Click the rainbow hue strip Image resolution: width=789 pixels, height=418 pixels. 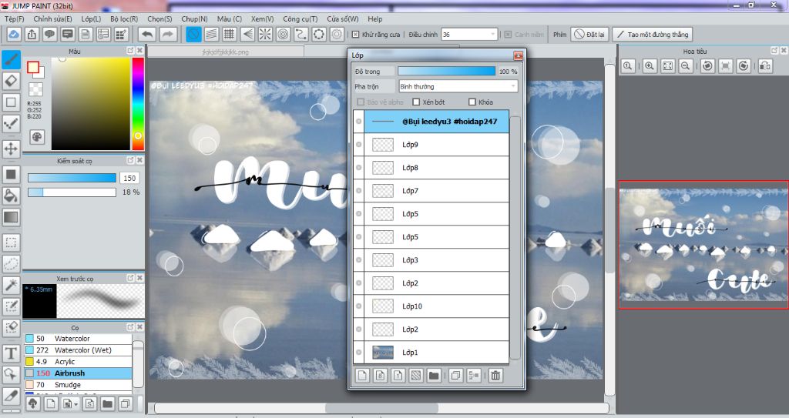click(x=138, y=104)
